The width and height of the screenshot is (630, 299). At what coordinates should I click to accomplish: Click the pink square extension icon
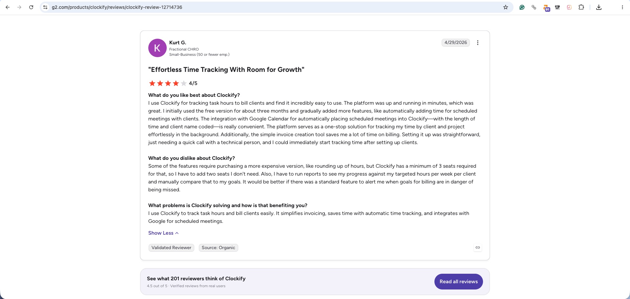[x=569, y=7]
